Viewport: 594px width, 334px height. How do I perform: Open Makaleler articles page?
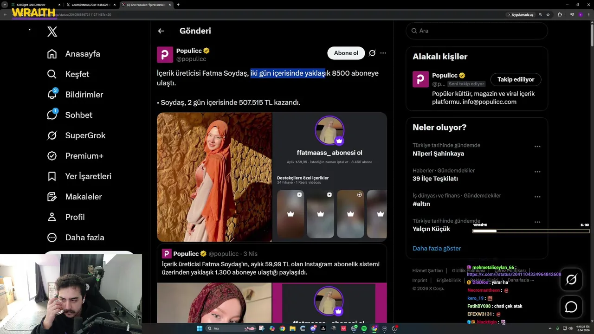[75, 197]
